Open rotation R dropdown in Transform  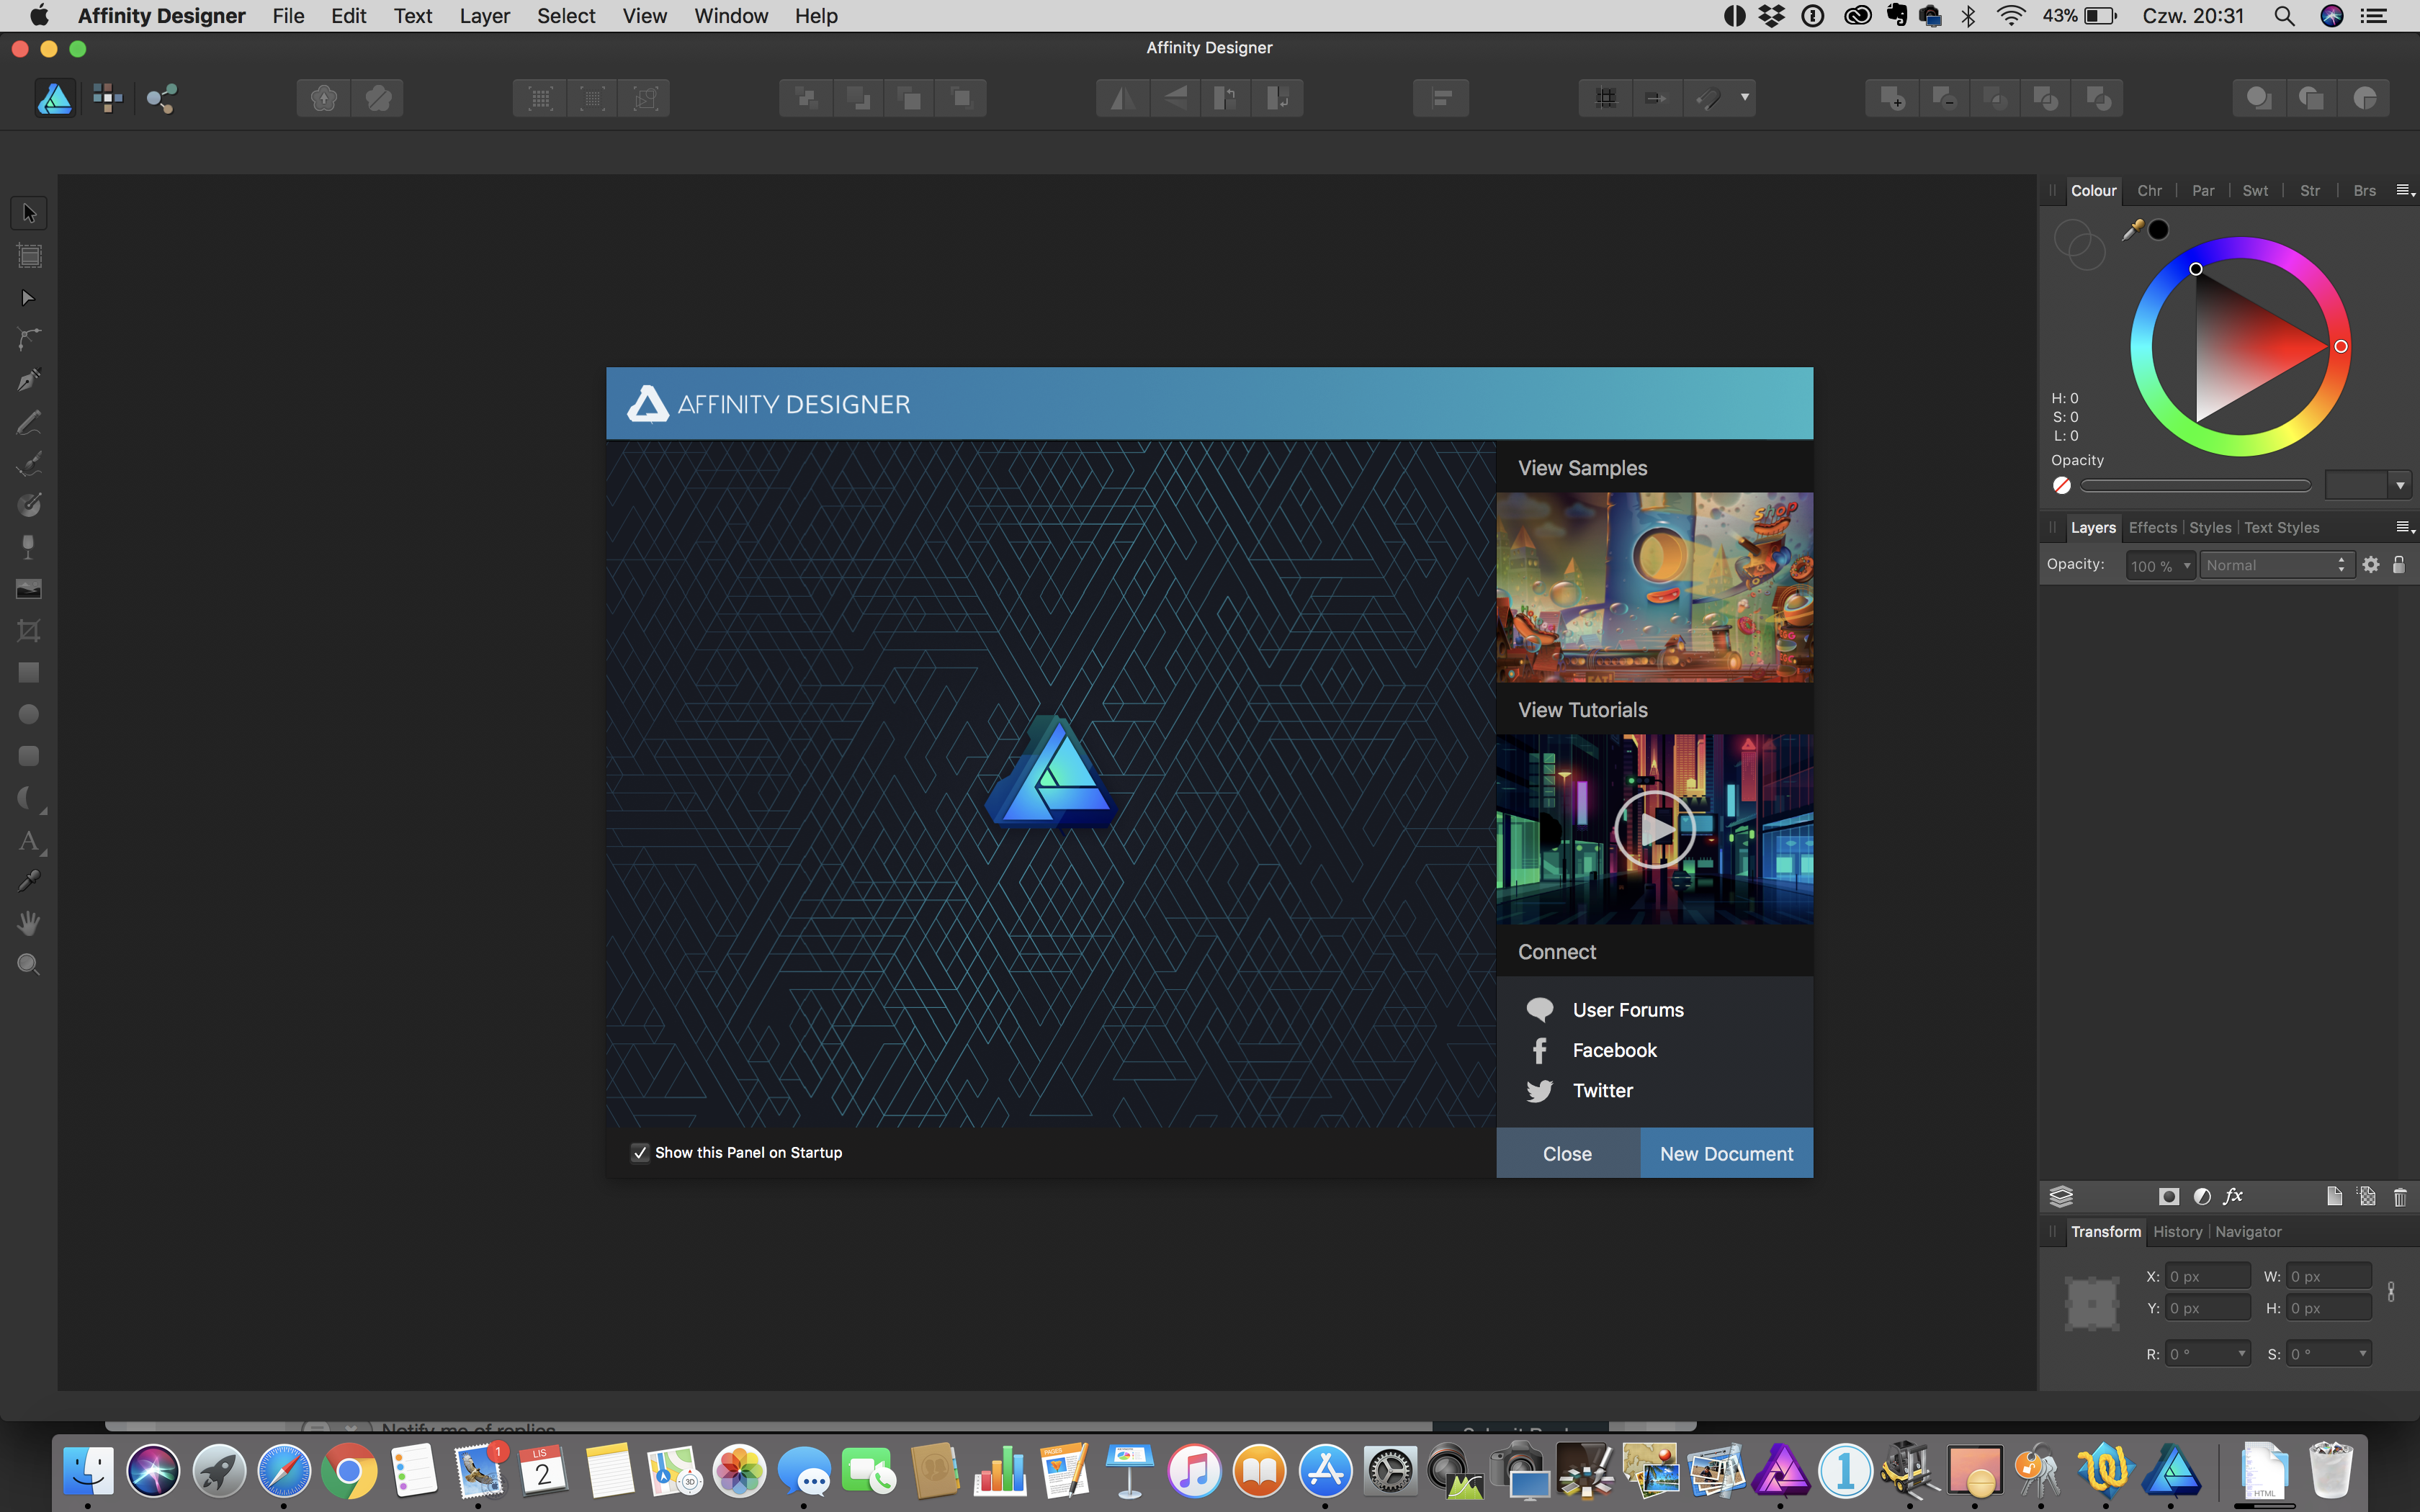coord(2241,1354)
